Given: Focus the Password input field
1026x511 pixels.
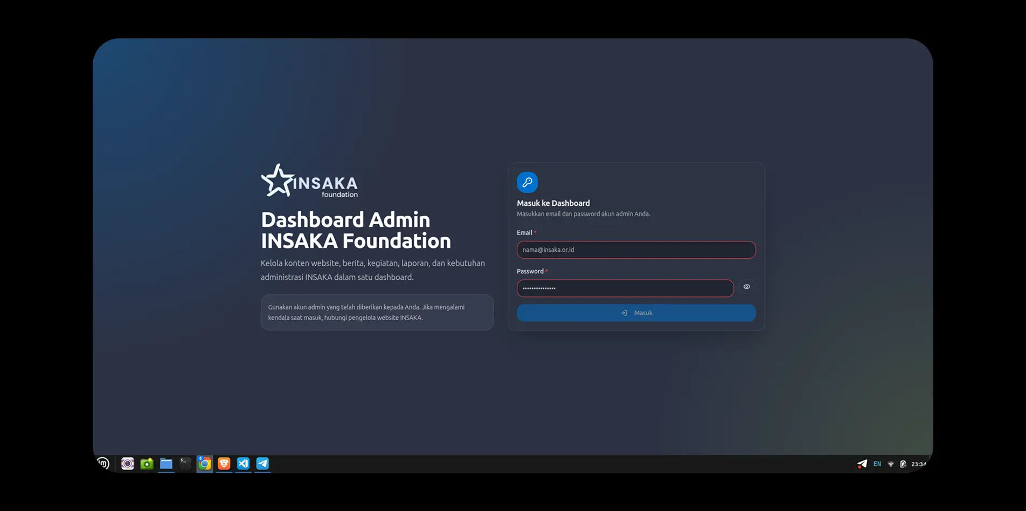Looking at the screenshot, I should pyautogui.click(x=625, y=288).
